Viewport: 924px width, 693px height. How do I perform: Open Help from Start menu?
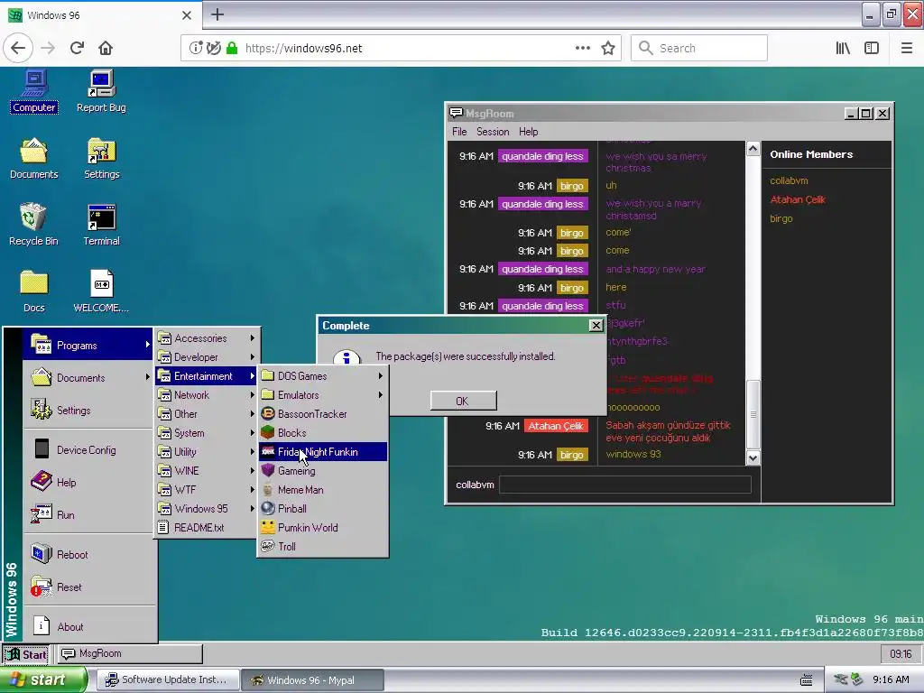pos(89,482)
